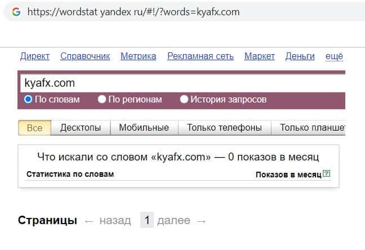Click the Страницы label

pos(47,220)
